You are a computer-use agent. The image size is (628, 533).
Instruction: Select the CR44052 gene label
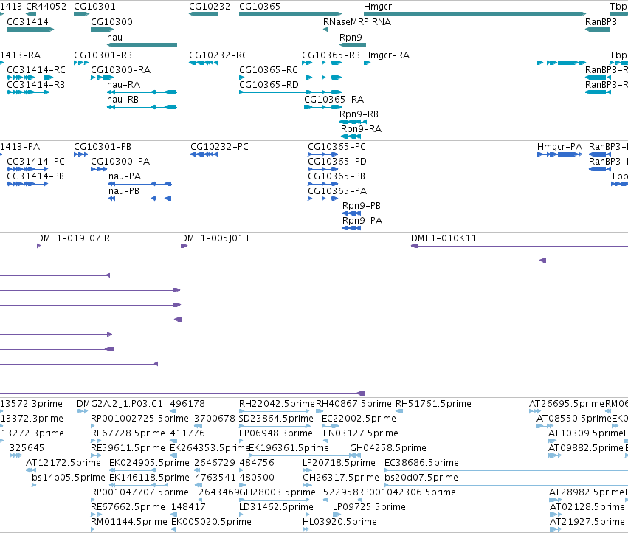click(x=46, y=7)
